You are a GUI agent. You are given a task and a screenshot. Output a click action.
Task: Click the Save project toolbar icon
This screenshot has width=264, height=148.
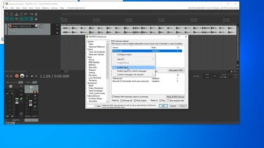(16, 14)
